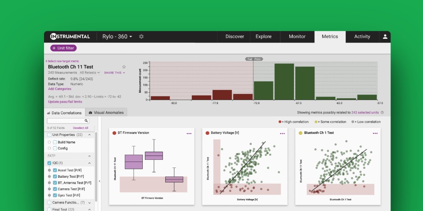Open the Visual Anomalies tab
The width and height of the screenshot is (423, 211).
106,113
